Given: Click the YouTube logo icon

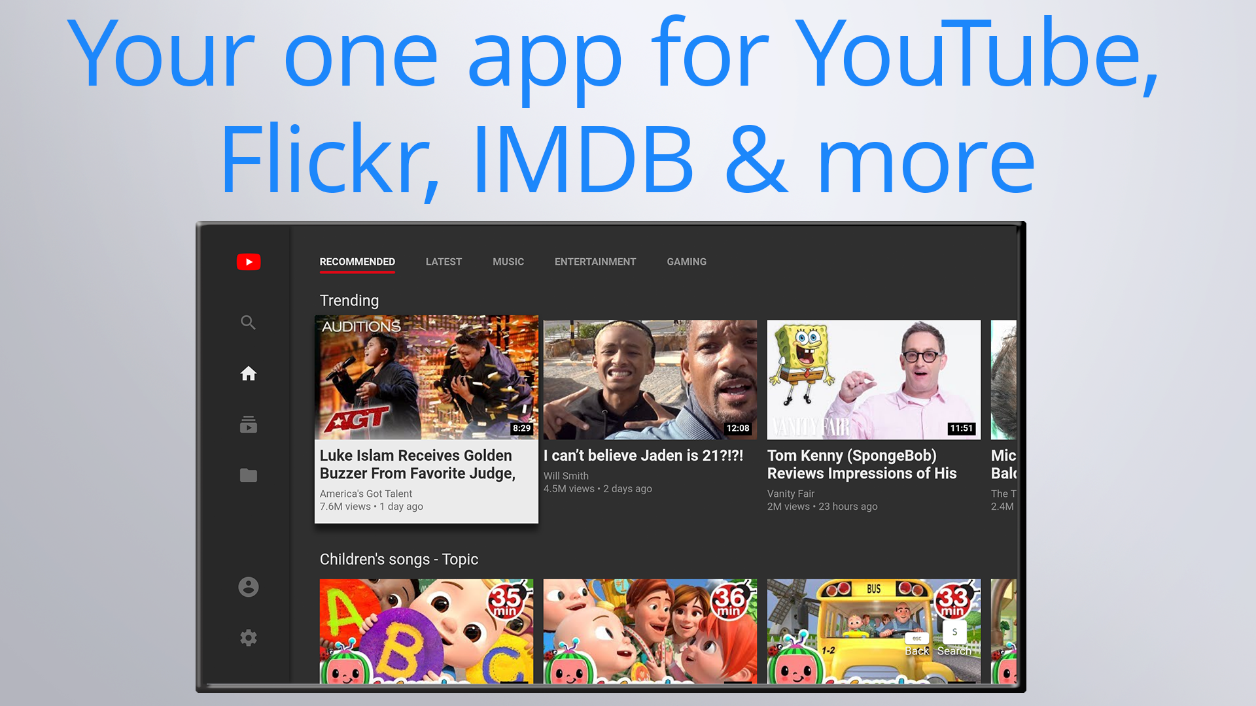Looking at the screenshot, I should tap(249, 262).
